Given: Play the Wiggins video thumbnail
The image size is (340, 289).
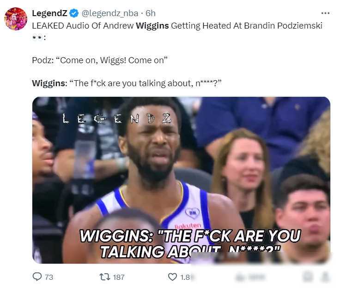Looking at the screenshot, I should pyautogui.click(x=181, y=180).
